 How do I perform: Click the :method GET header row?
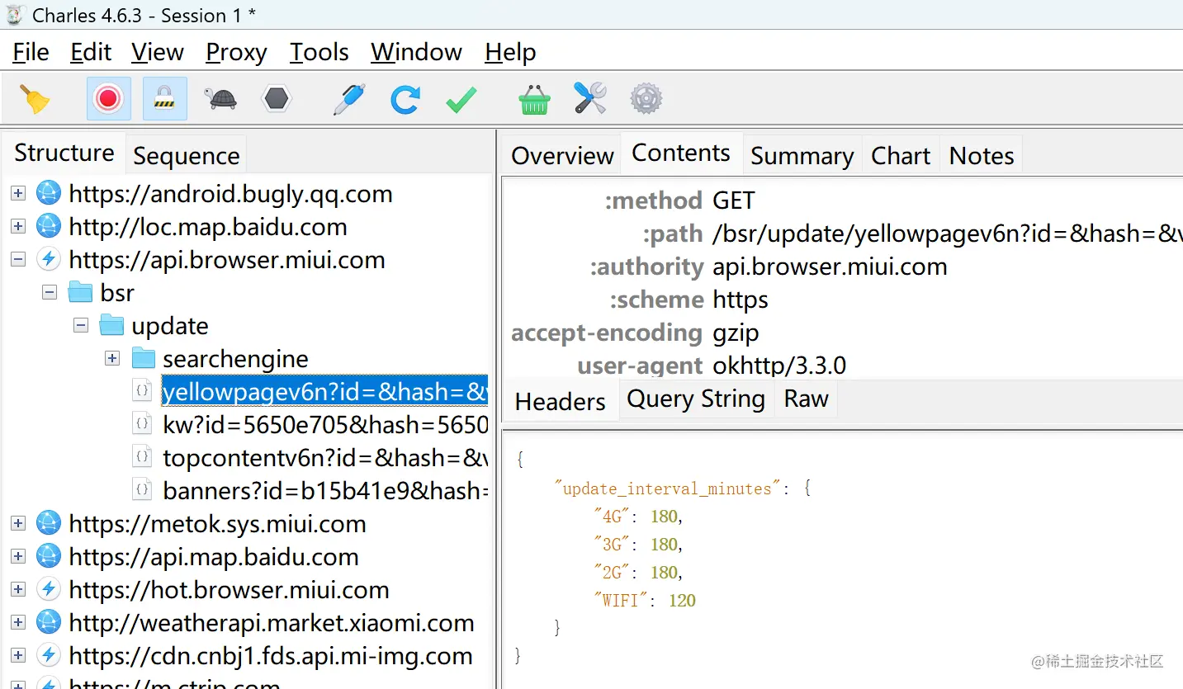point(842,201)
